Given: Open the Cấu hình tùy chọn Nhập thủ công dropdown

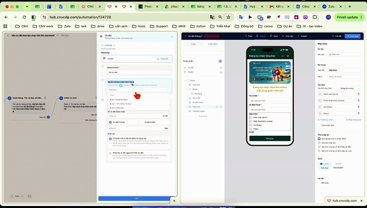Looking at the screenshot, I should (x=350, y=88).
